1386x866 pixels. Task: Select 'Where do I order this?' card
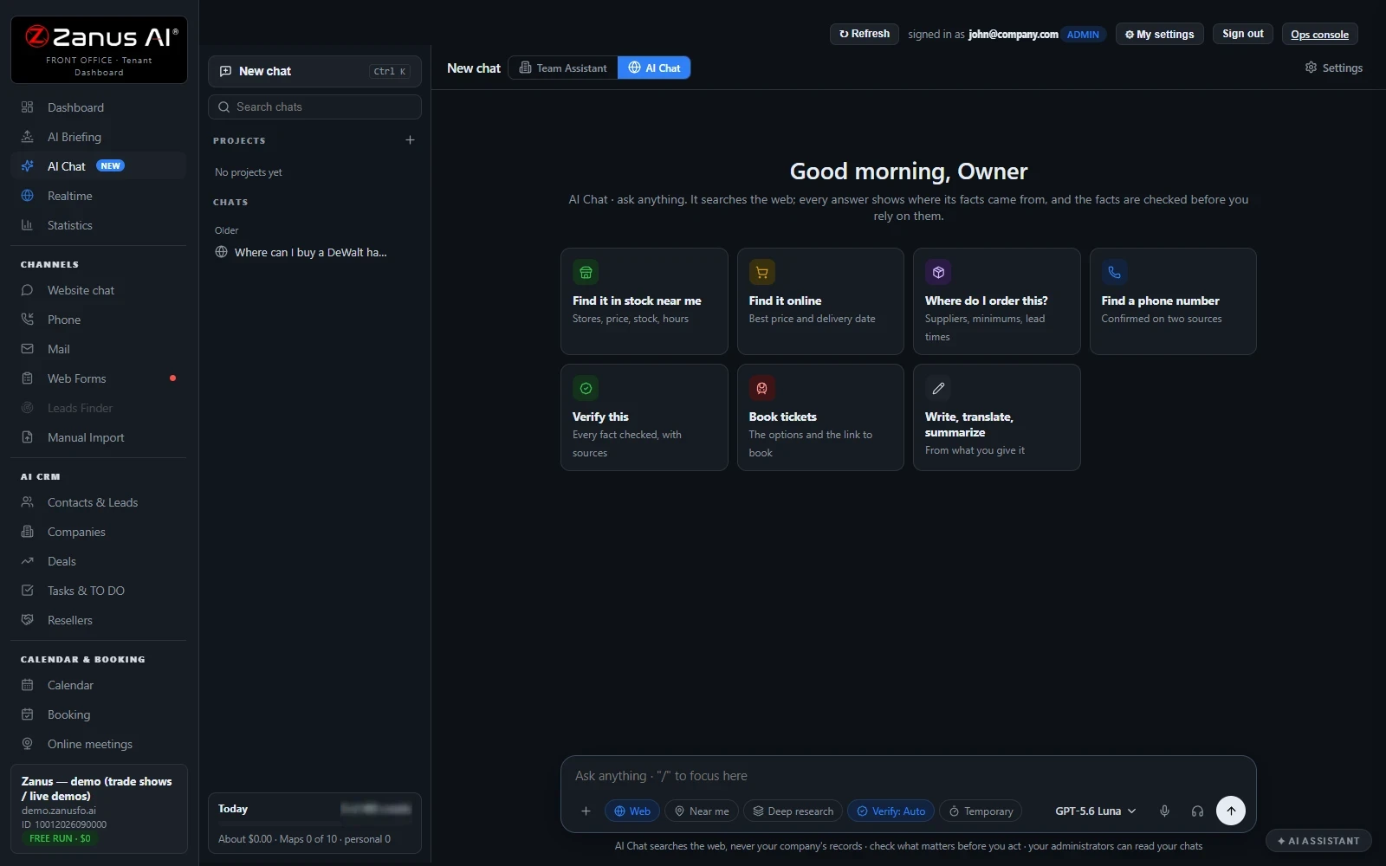click(996, 301)
